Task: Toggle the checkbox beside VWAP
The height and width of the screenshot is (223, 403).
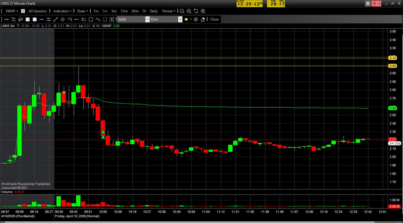Action: (23, 11)
